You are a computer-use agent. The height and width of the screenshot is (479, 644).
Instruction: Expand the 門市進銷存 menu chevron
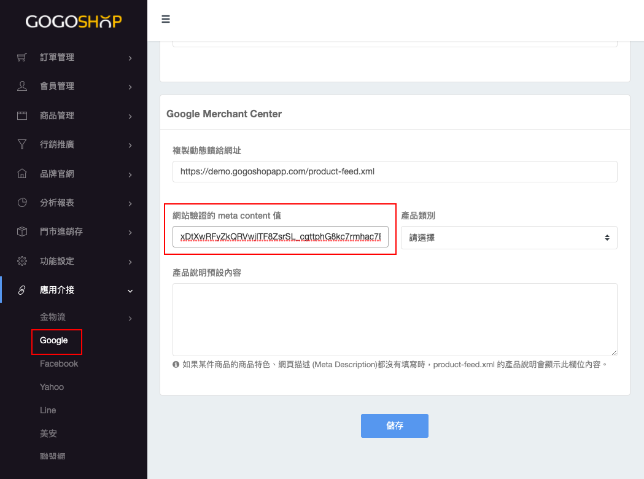(130, 233)
